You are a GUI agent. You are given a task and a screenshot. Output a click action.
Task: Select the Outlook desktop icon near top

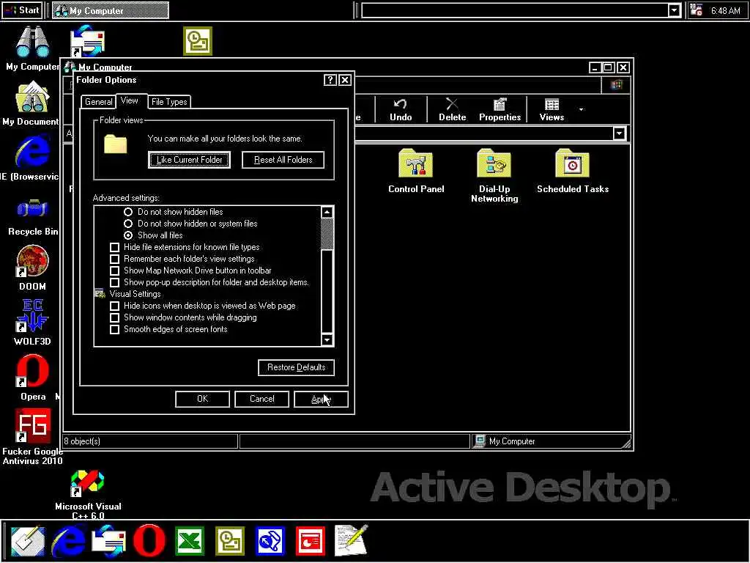click(x=198, y=41)
